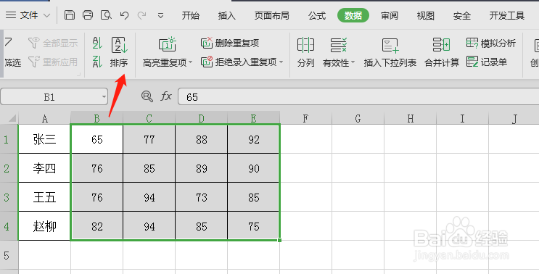Switch to the 页面布局 tab
The image size is (539, 274).
pyautogui.click(x=271, y=16)
